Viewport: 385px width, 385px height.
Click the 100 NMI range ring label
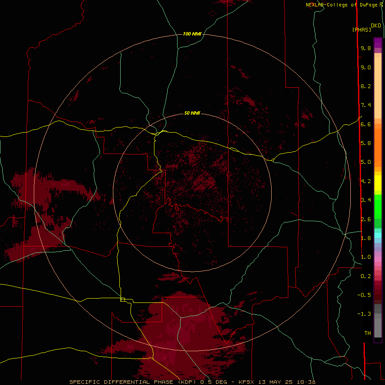coord(192,34)
